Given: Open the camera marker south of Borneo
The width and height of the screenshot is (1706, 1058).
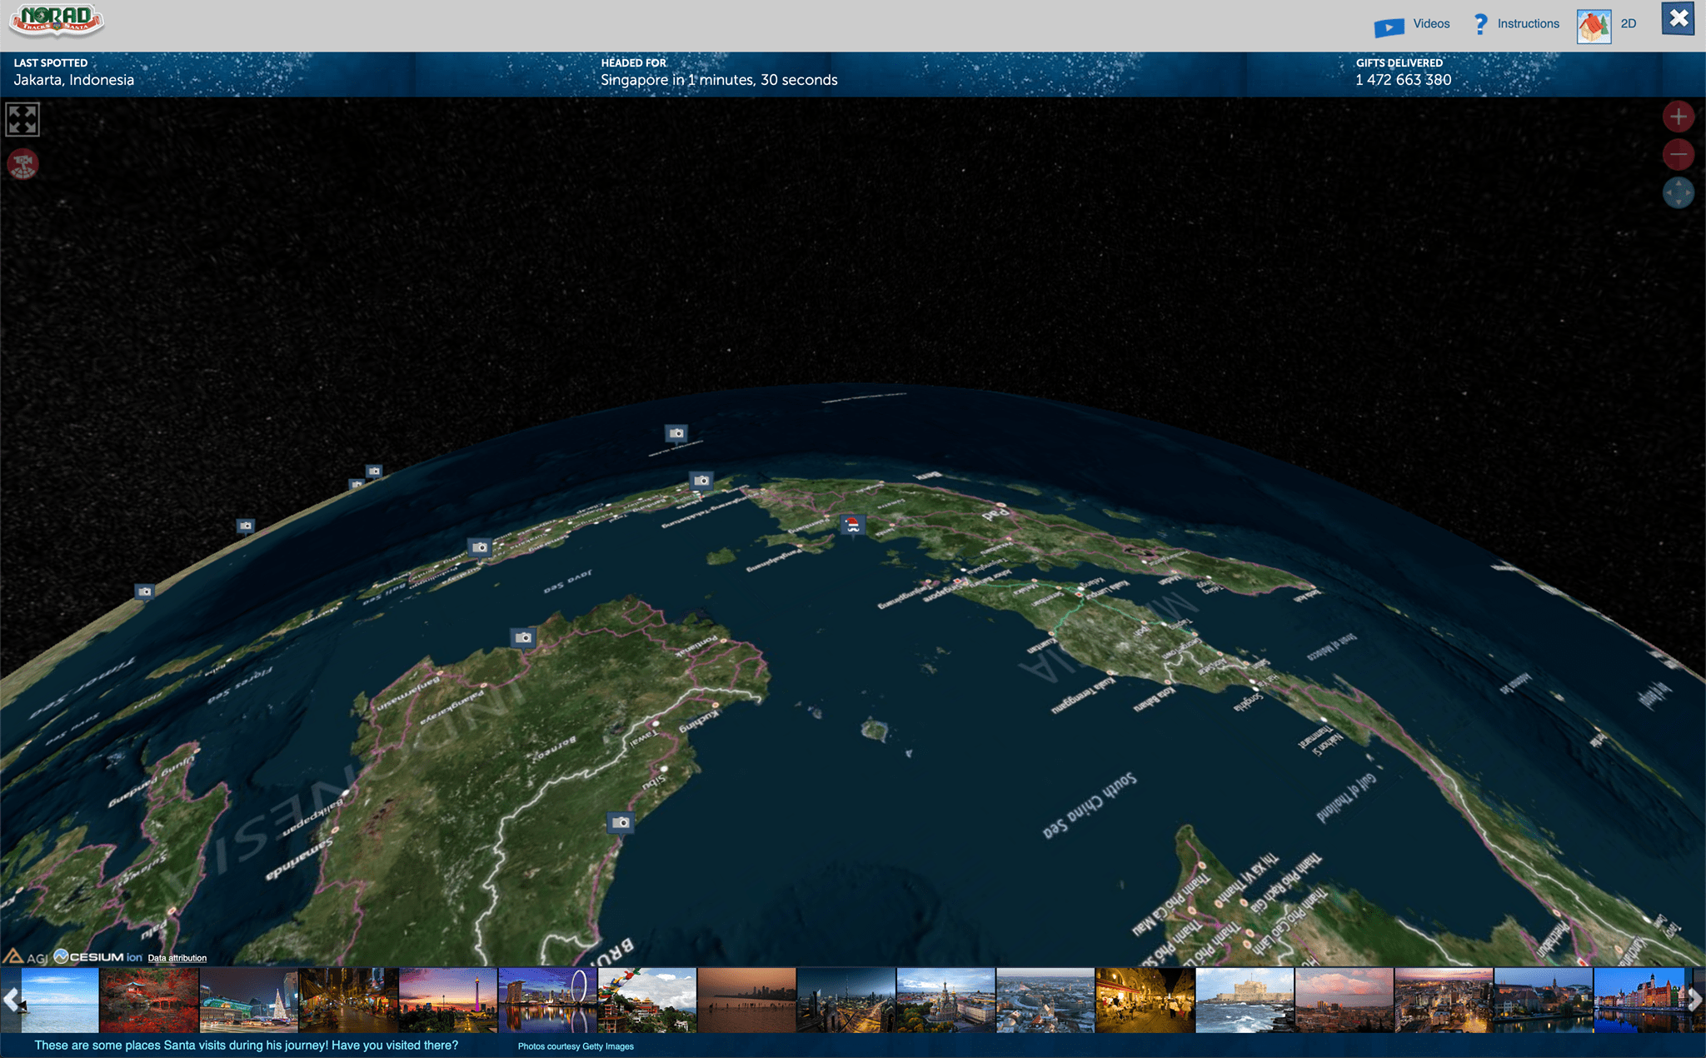Looking at the screenshot, I should pyautogui.click(x=523, y=637).
